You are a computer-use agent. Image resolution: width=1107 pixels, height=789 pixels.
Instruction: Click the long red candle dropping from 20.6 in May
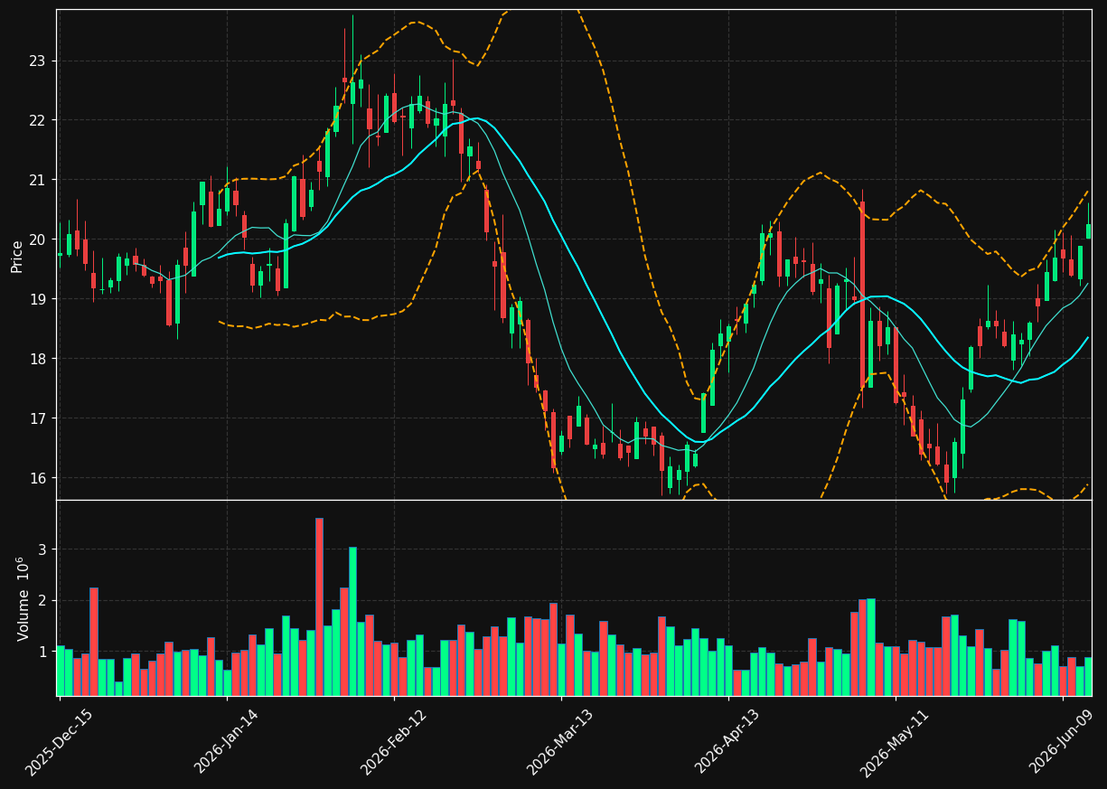coord(862,296)
